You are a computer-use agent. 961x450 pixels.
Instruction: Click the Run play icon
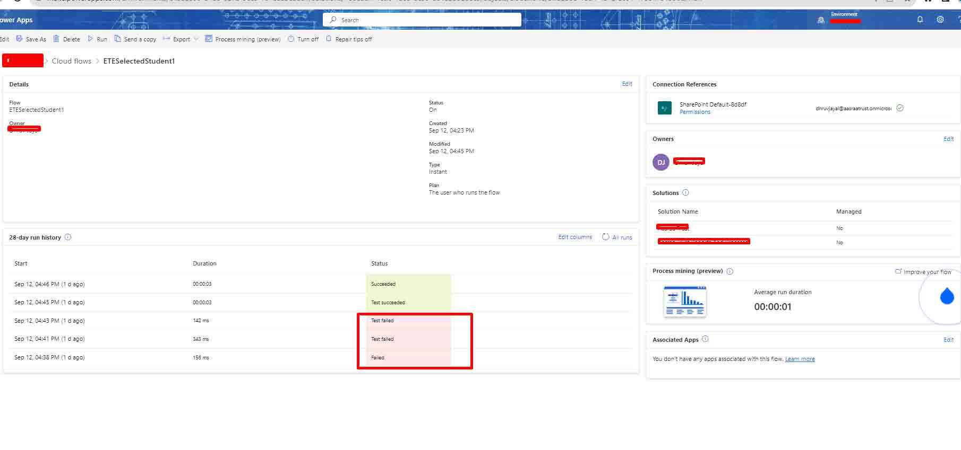(x=91, y=39)
